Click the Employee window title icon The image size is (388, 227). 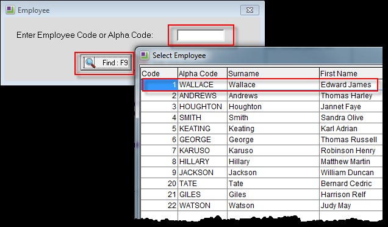pyautogui.click(x=10, y=10)
